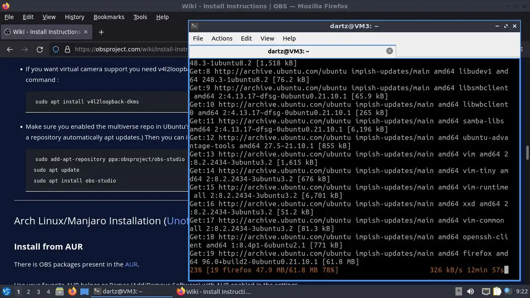Click 'sudo add-apt-repository ppa:obsproject/obs-studio' text
The width and height of the screenshot is (530, 298).
coord(110,159)
